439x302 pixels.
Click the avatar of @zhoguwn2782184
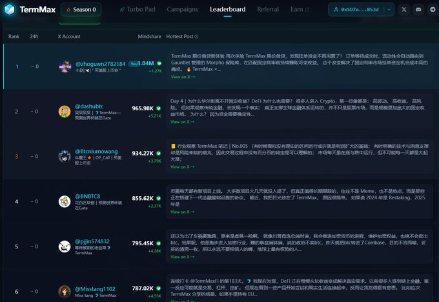pos(65,66)
